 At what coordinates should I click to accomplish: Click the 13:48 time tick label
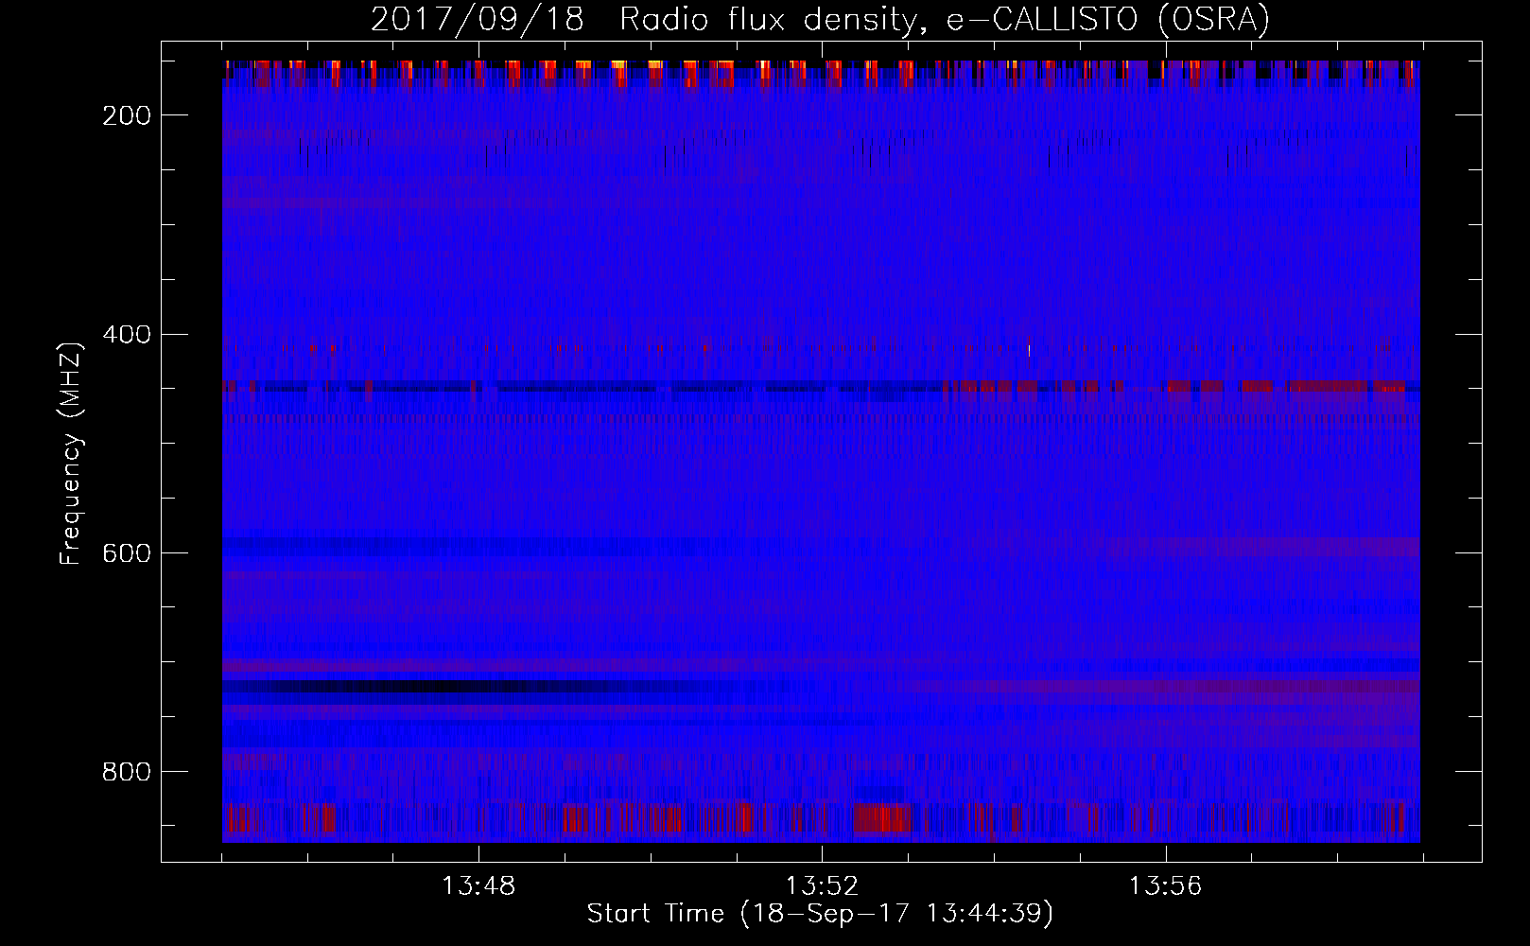(x=479, y=886)
